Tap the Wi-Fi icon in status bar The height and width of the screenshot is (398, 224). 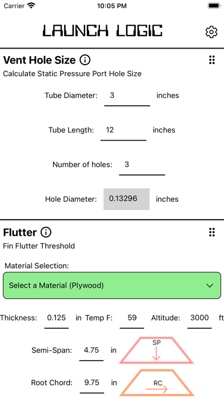tap(31, 6)
